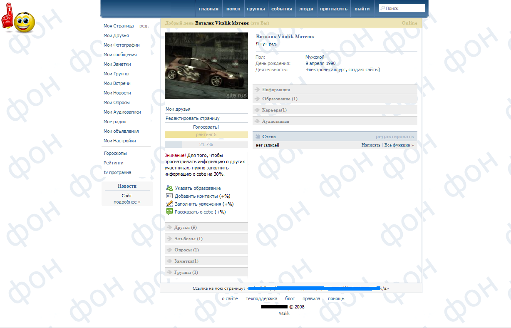Expand the Опросы (1) section

206,250
